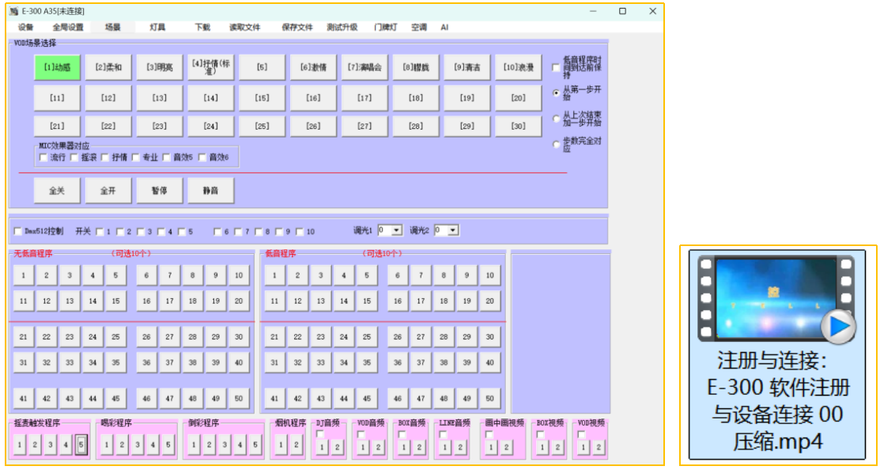Click program 25 in the 无低音程序 group
Screen dimensions: 880x470
pos(115,337)
